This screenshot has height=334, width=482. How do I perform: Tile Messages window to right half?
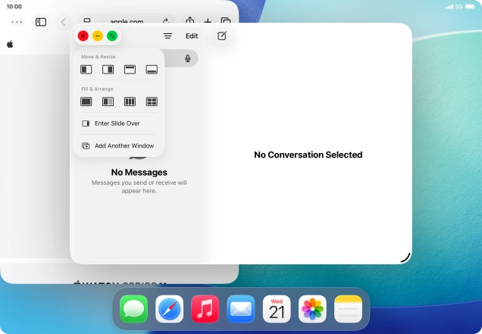[108, 70]
